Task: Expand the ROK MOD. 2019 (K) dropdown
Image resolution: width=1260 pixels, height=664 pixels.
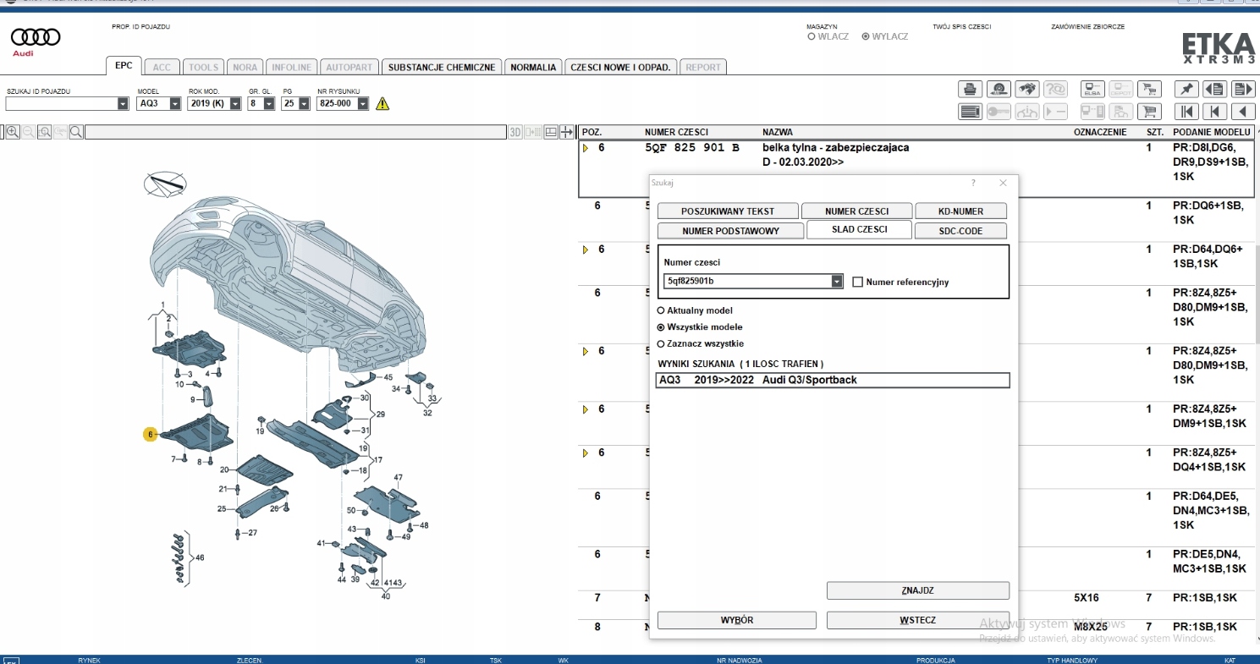Action: pyautogui.click(x=235, y=104)
